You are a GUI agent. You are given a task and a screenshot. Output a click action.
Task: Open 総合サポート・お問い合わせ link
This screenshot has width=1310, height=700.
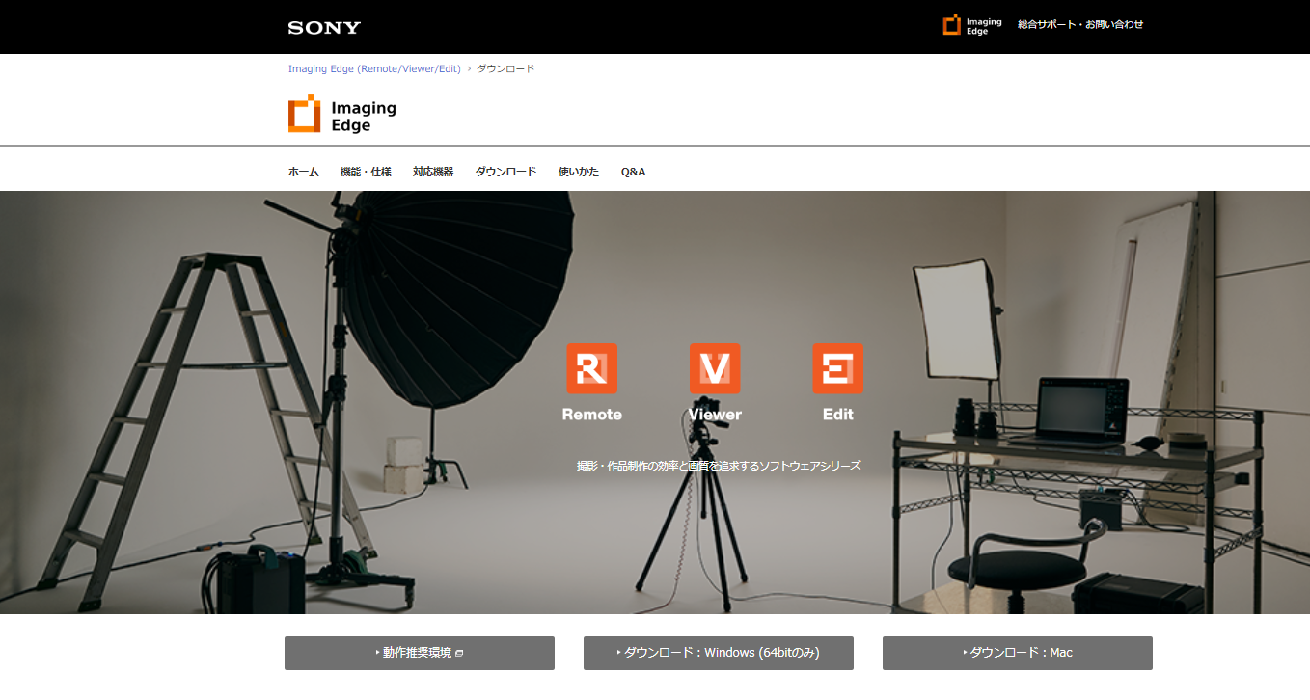click(1080, 25)
